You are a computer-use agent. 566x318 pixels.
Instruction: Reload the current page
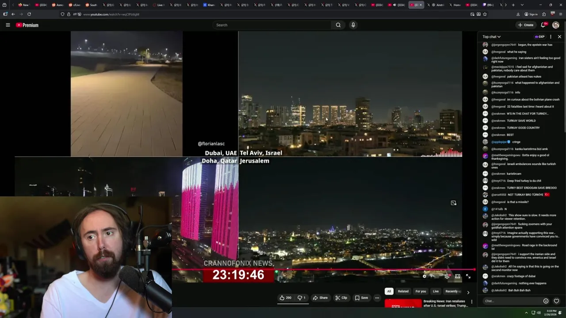(29, 14)
